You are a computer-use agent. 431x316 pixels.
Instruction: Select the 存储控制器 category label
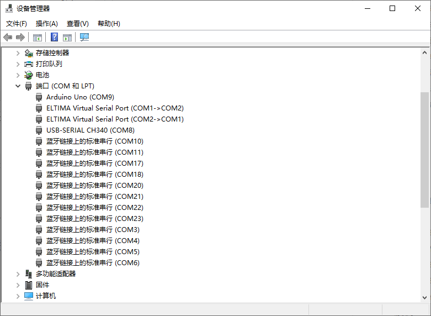pos(52,53)
